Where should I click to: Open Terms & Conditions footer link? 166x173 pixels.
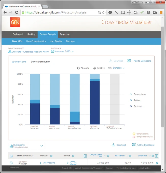point(126,168)
